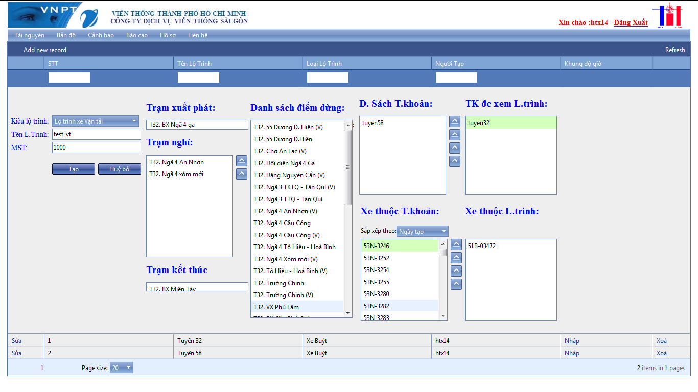Click Xoá link for Tuyến 58 row

click(661, 353)
